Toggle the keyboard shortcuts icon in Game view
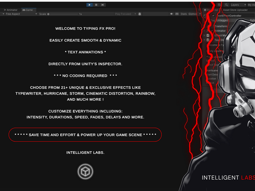The width and height of the screenshot is (255, 191). pos(177,14)
